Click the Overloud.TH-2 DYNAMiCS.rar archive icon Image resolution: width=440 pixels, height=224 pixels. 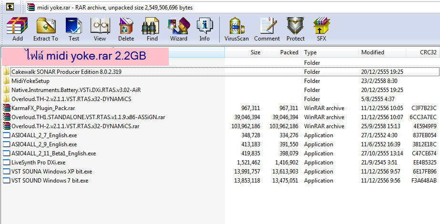click(6, 126)
